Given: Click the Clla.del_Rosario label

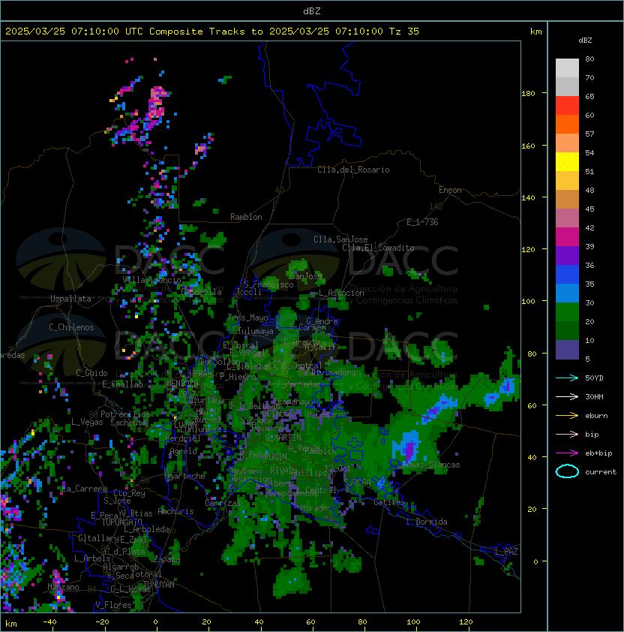Looking at the screenshot, I should (353, 170).
